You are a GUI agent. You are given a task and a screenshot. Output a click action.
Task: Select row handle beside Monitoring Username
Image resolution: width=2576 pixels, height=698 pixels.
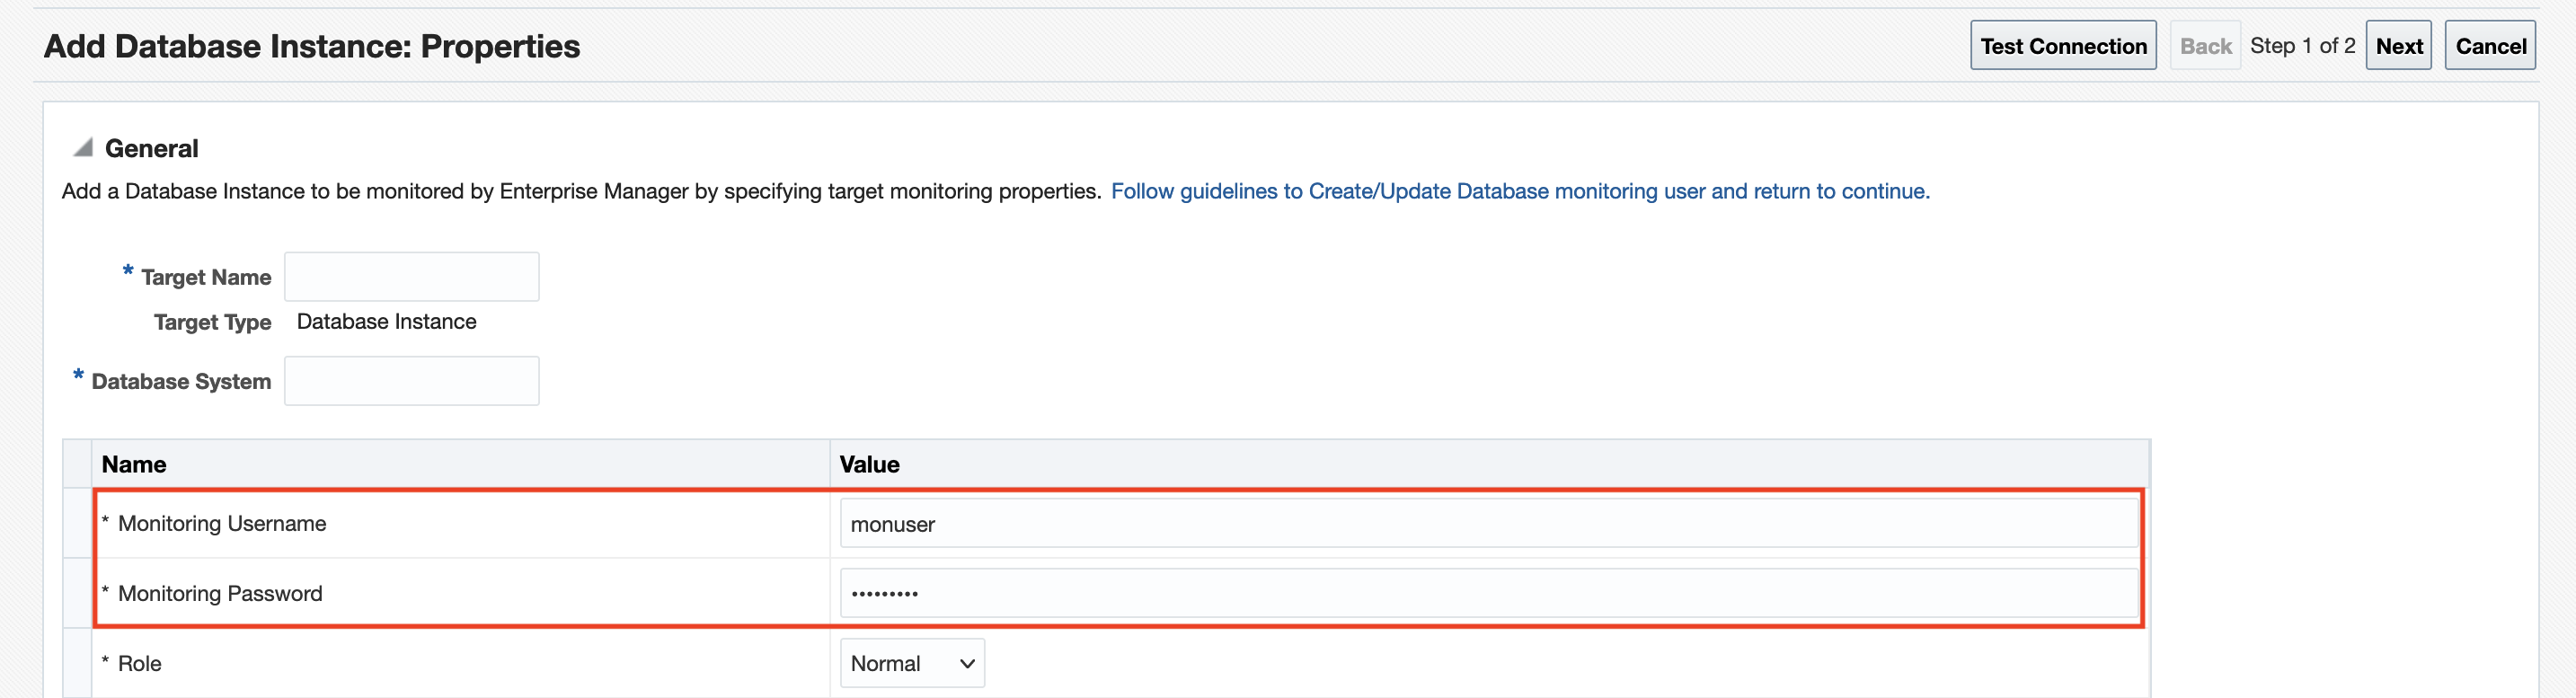click(78, 524)
